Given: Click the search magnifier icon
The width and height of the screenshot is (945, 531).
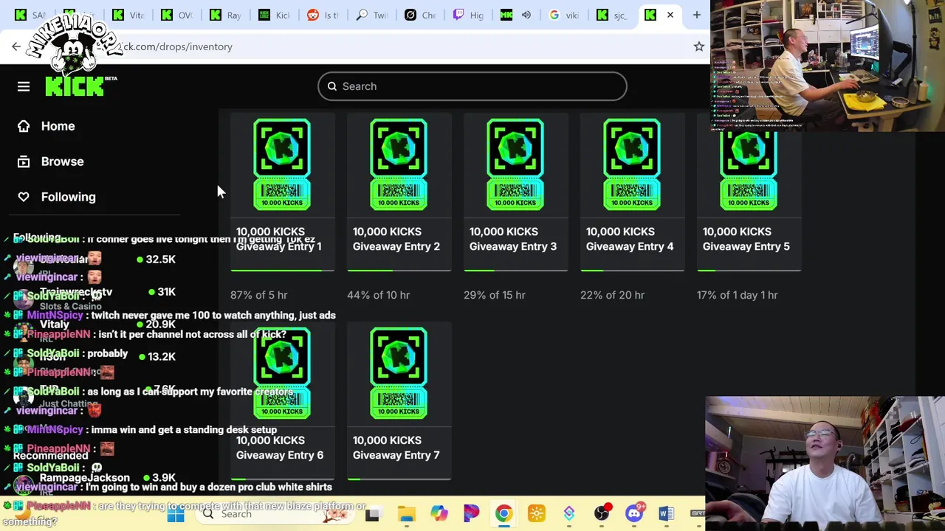Looking at the screenshot, I should tap(332, 86).
